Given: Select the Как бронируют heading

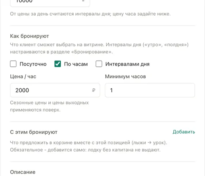Looking at the screenshot, I should point(30,36).
